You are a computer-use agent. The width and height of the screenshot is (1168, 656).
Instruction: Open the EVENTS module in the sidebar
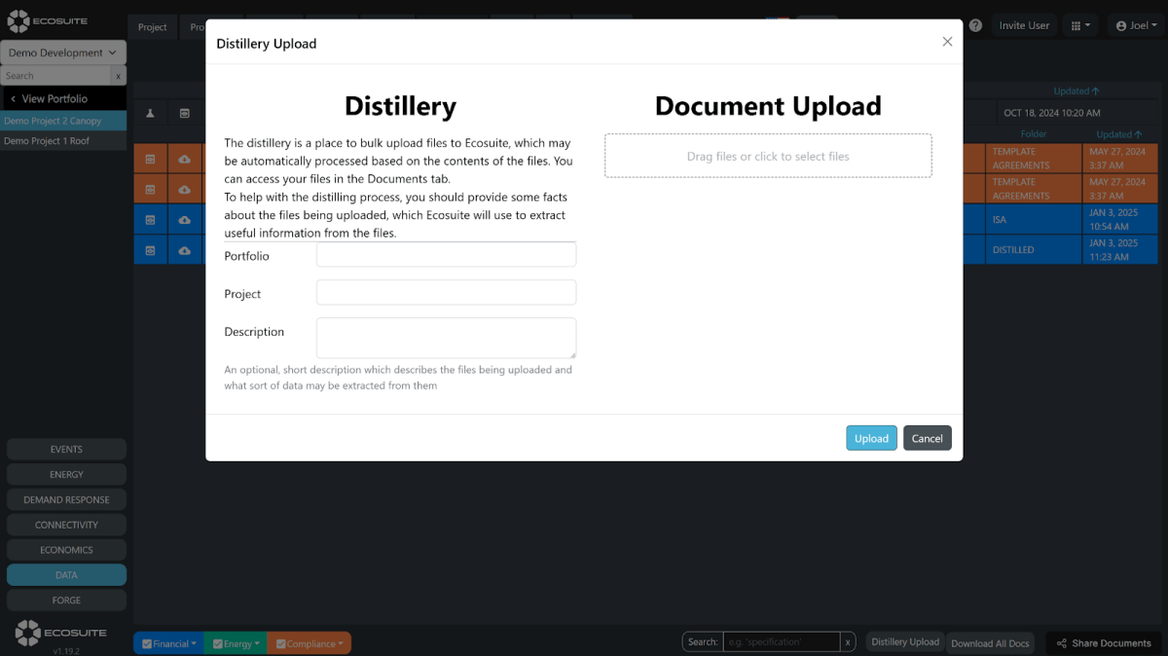click(x=66, y=450)
